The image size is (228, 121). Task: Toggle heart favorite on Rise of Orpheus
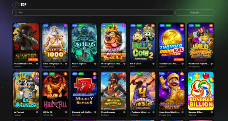[95, 64]
